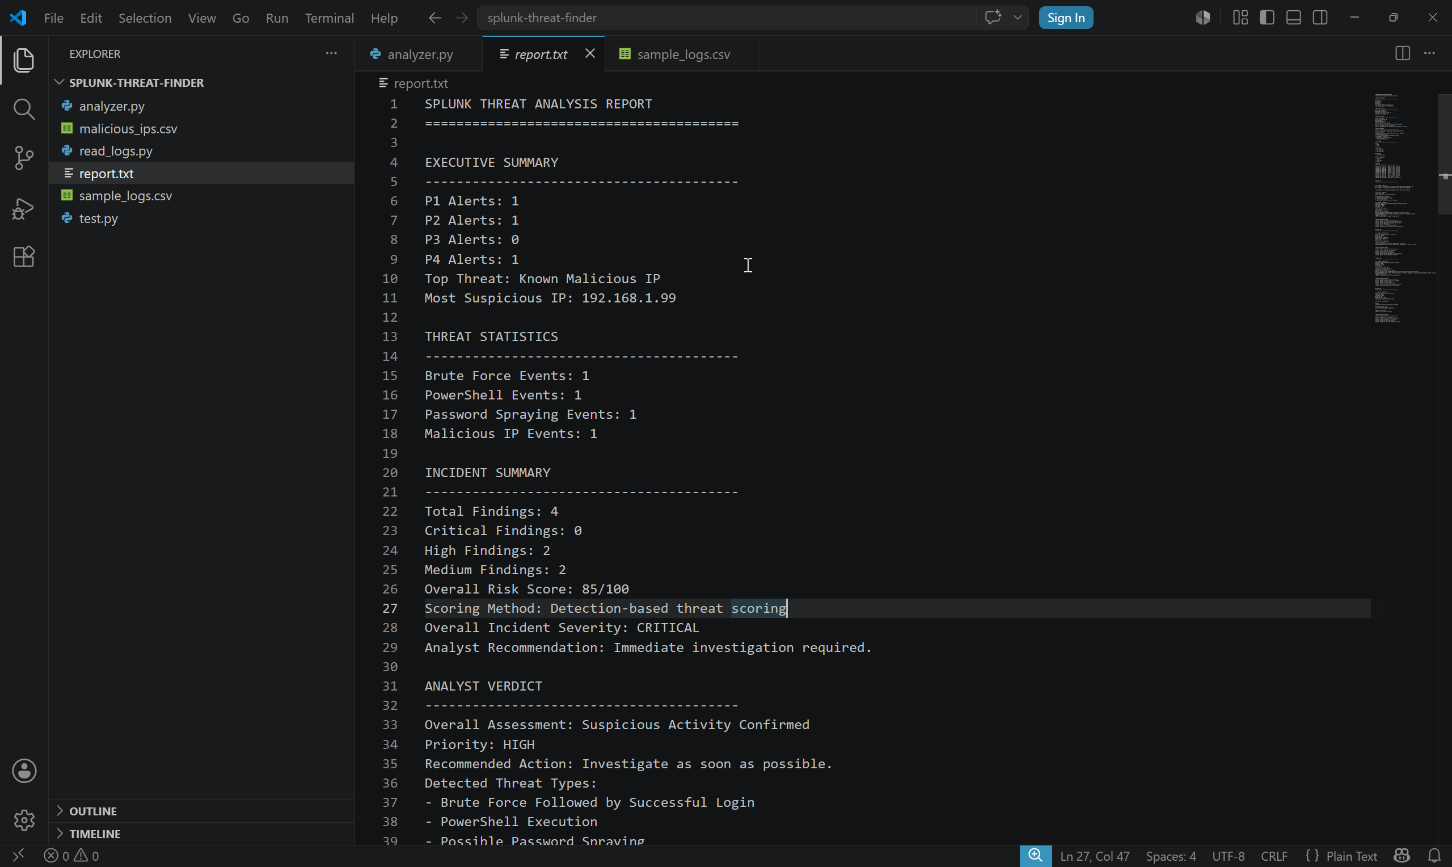Go back with the left arrow
The image size is (1452, 867).
[x=434, y=18]
